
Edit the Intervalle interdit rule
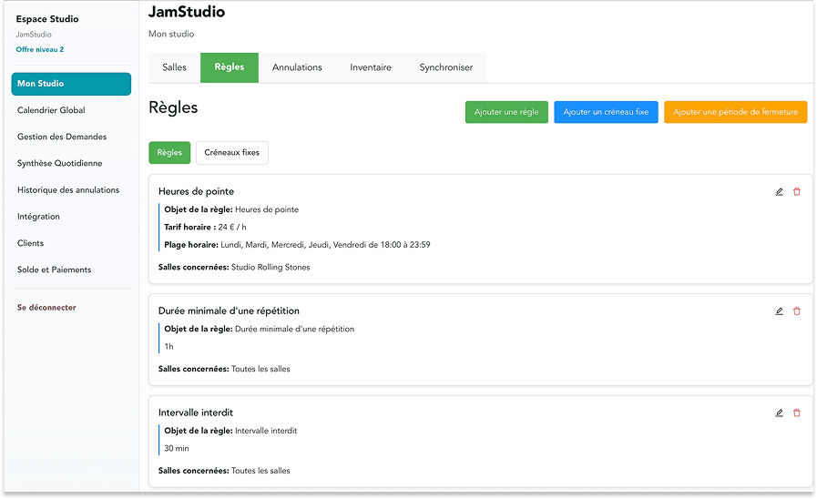(x=779, y=412)
